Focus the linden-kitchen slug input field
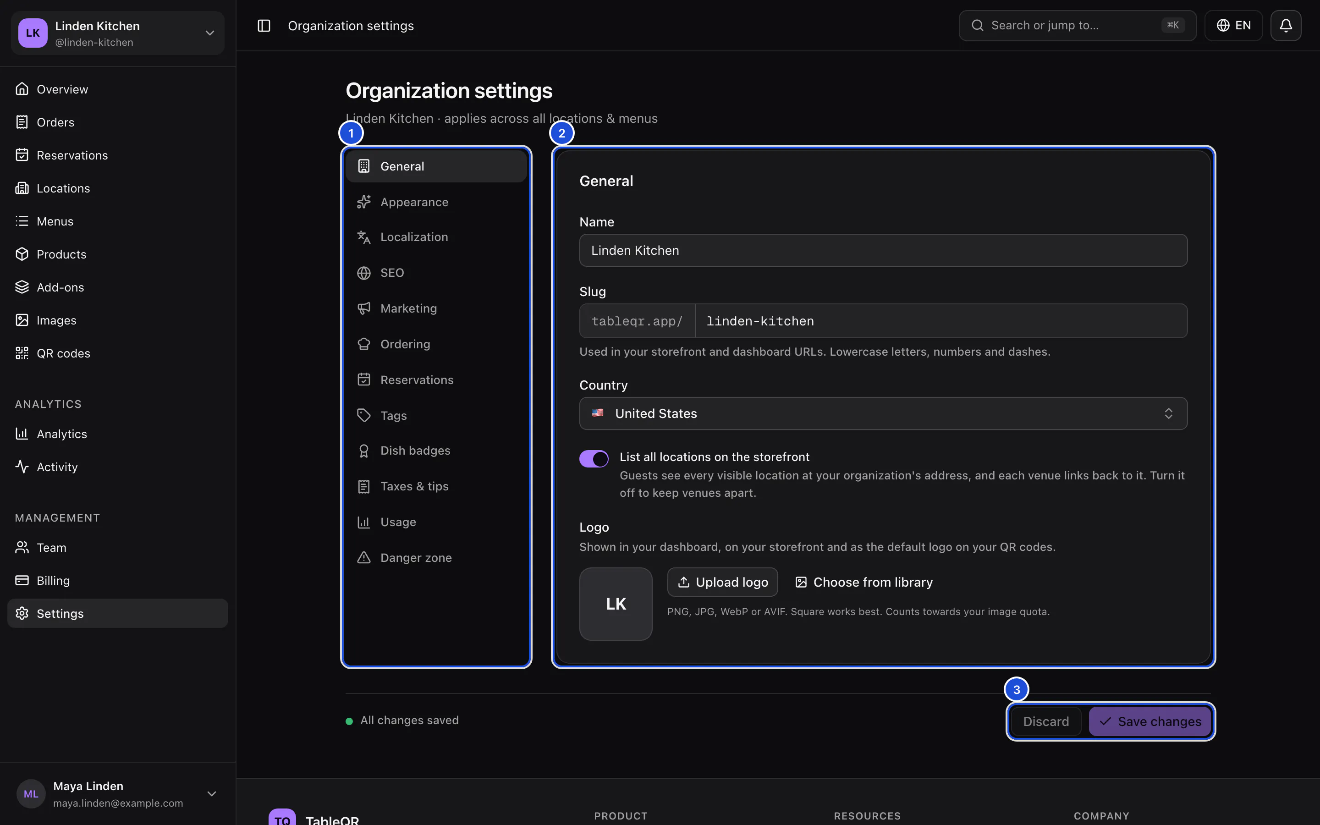Image resolution: width=1320 pixels, height=825 pixels. (x=941, y=321)
